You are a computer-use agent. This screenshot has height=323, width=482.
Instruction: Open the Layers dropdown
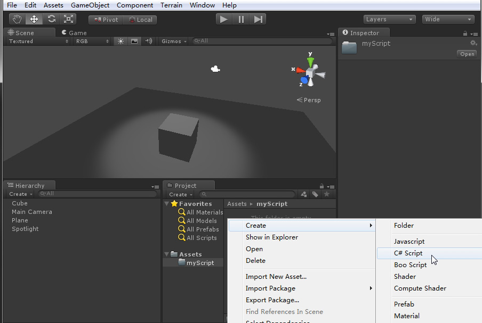point(389,19)
